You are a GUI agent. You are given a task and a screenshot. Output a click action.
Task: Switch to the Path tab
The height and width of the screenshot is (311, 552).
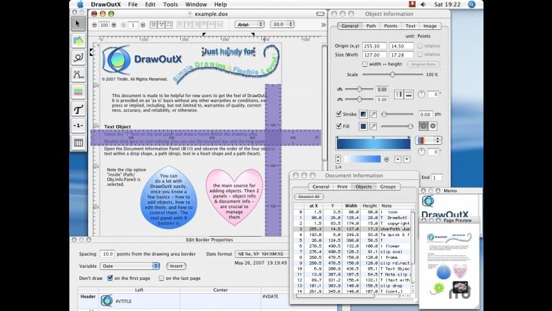[371, 26]
